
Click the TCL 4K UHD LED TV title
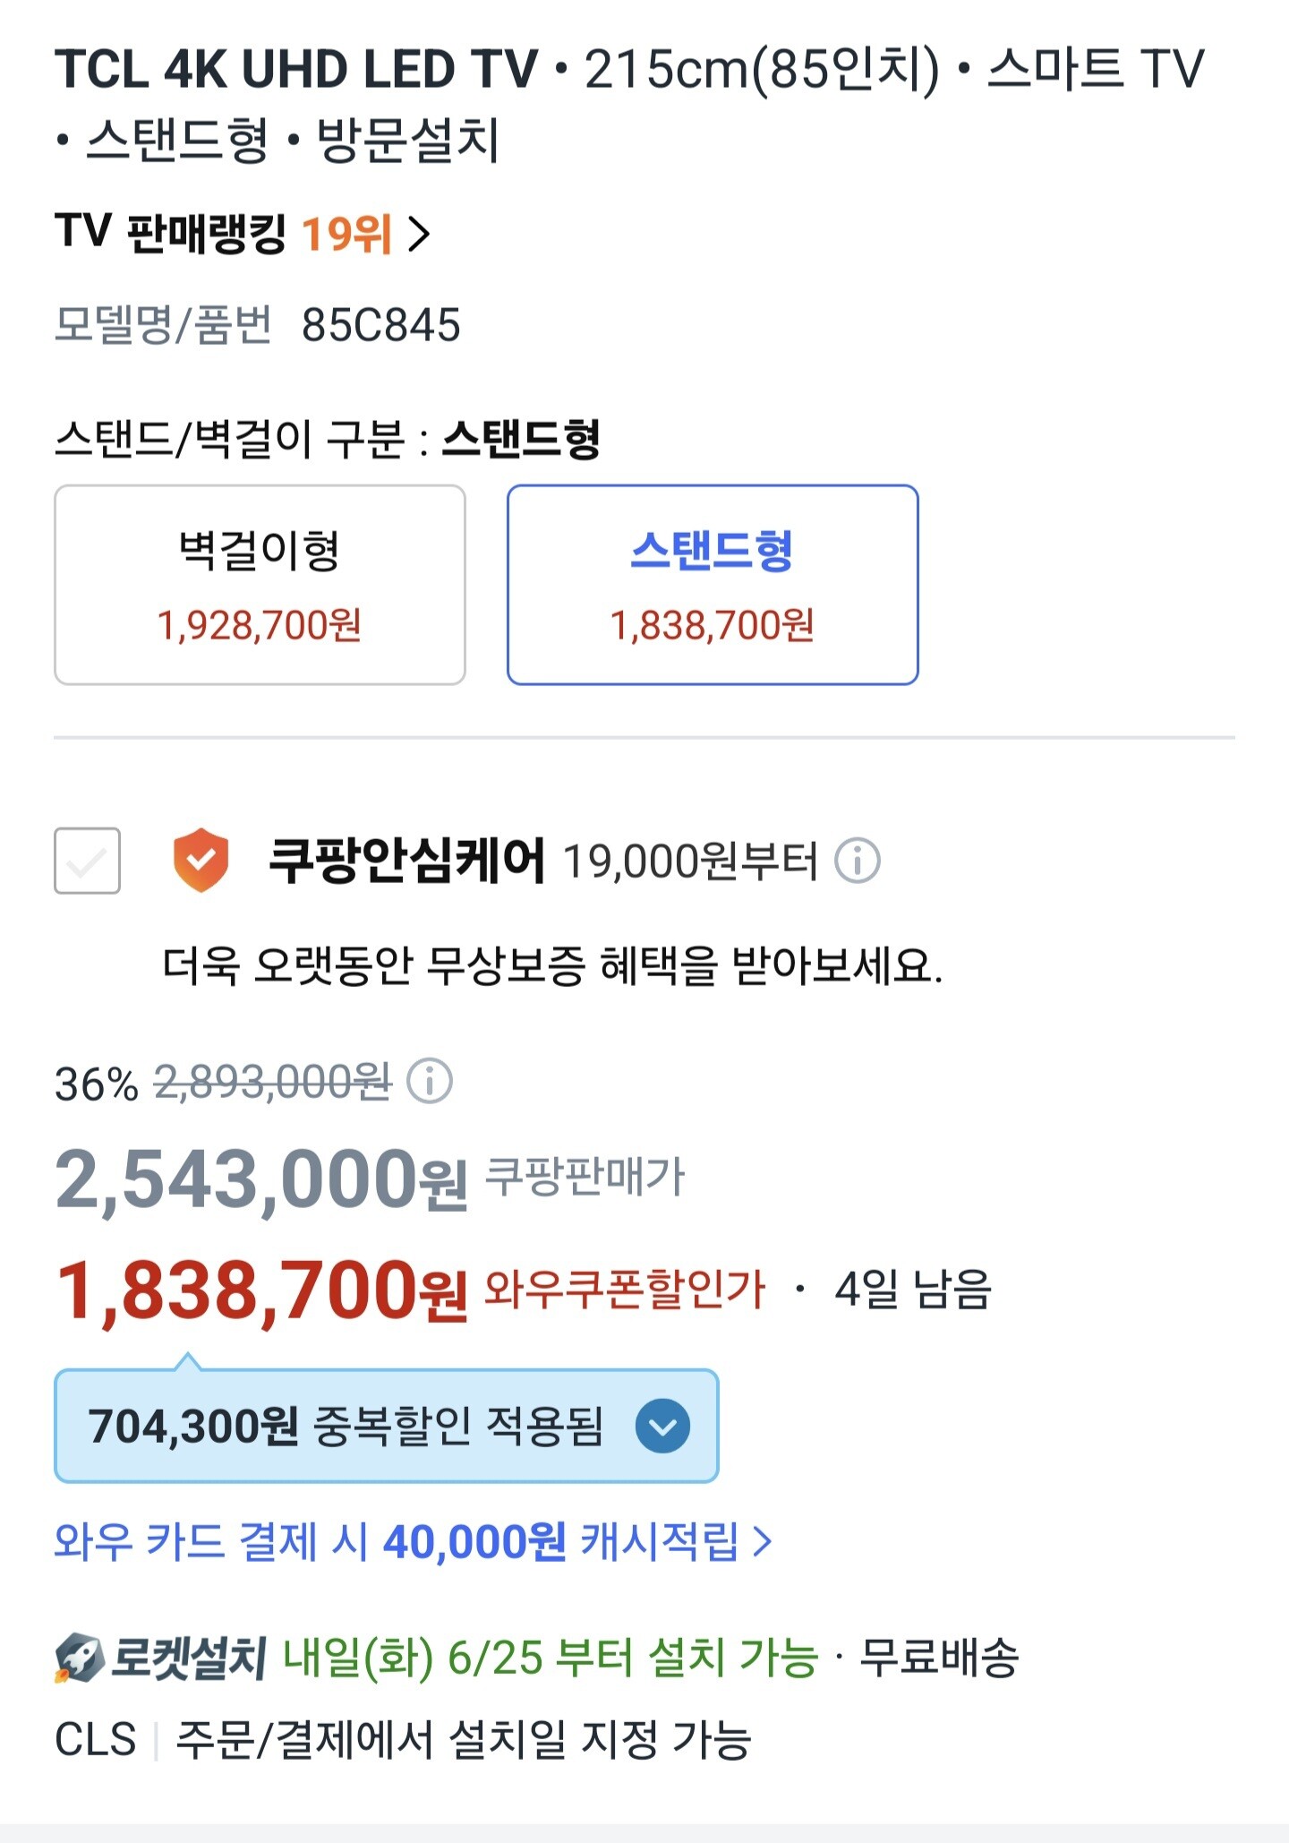[295, 70]
